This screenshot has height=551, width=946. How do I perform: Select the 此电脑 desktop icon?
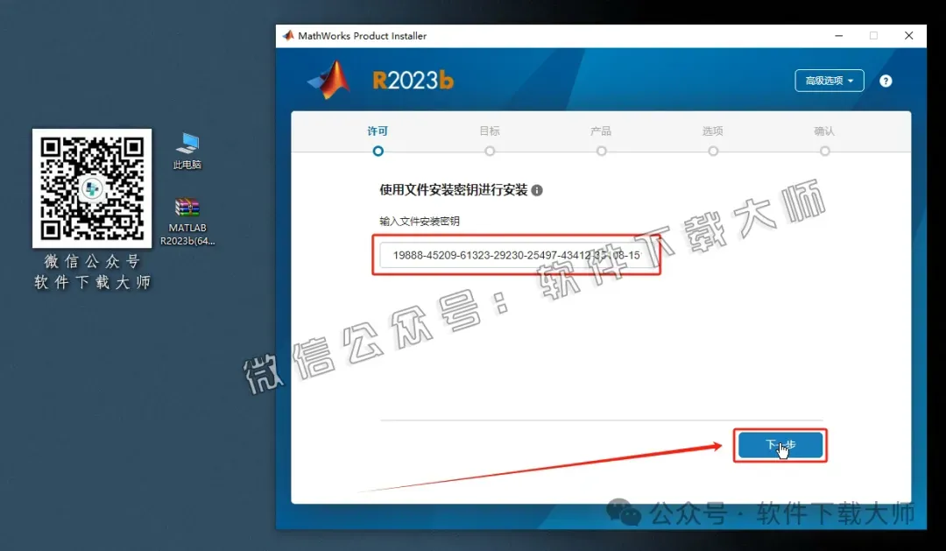(187, 151)
